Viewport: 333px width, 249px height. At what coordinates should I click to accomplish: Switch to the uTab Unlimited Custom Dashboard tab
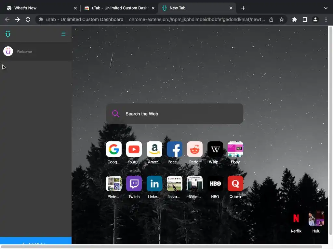[120, 8]
